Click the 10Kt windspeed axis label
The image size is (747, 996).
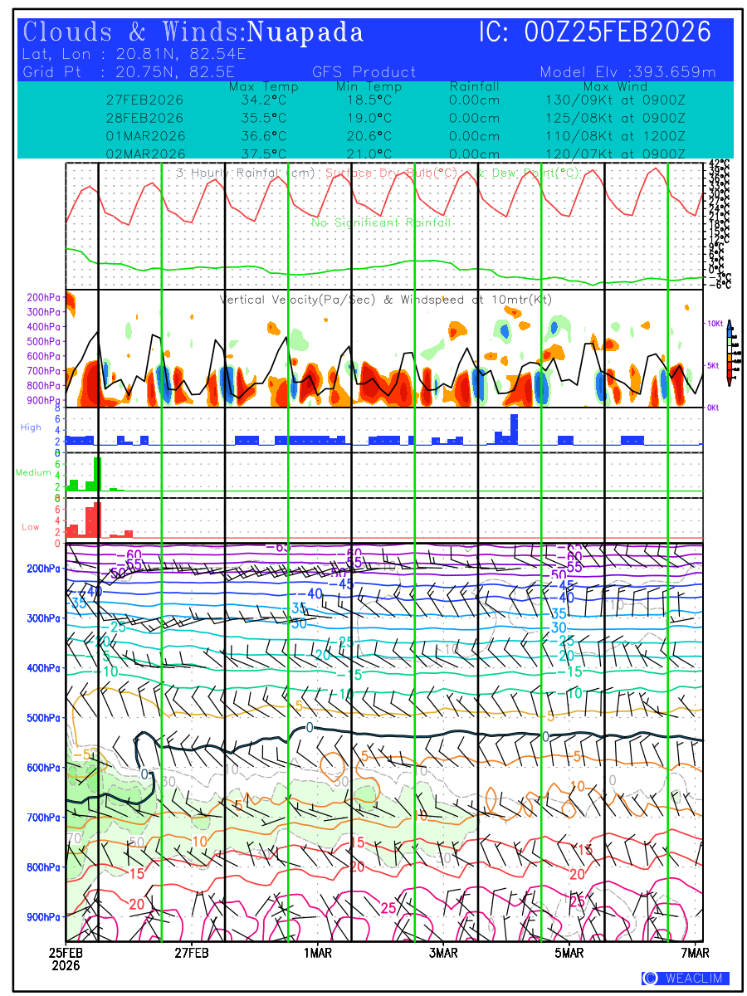(714, 322)
